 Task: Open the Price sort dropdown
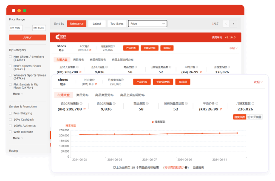click(147, 24)
